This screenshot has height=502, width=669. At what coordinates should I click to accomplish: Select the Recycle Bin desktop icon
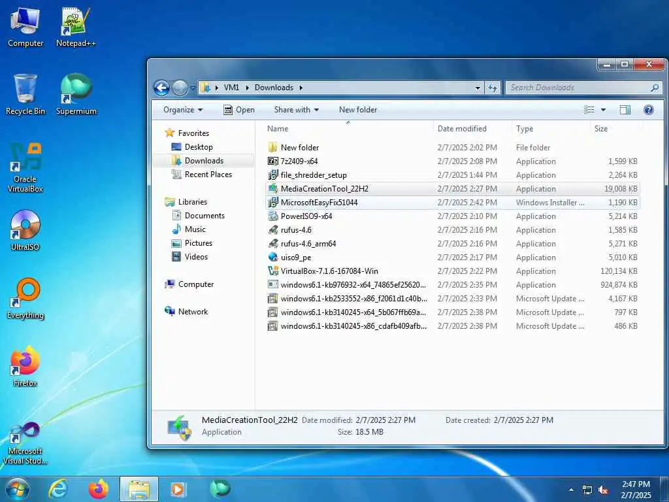[x=25, y=95]
